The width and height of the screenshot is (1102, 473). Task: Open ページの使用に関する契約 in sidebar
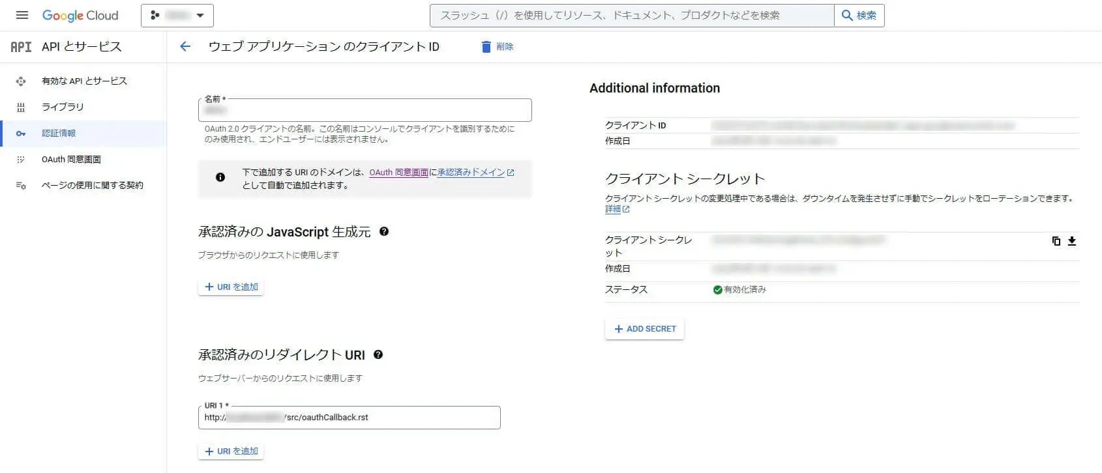click(92, 185)
